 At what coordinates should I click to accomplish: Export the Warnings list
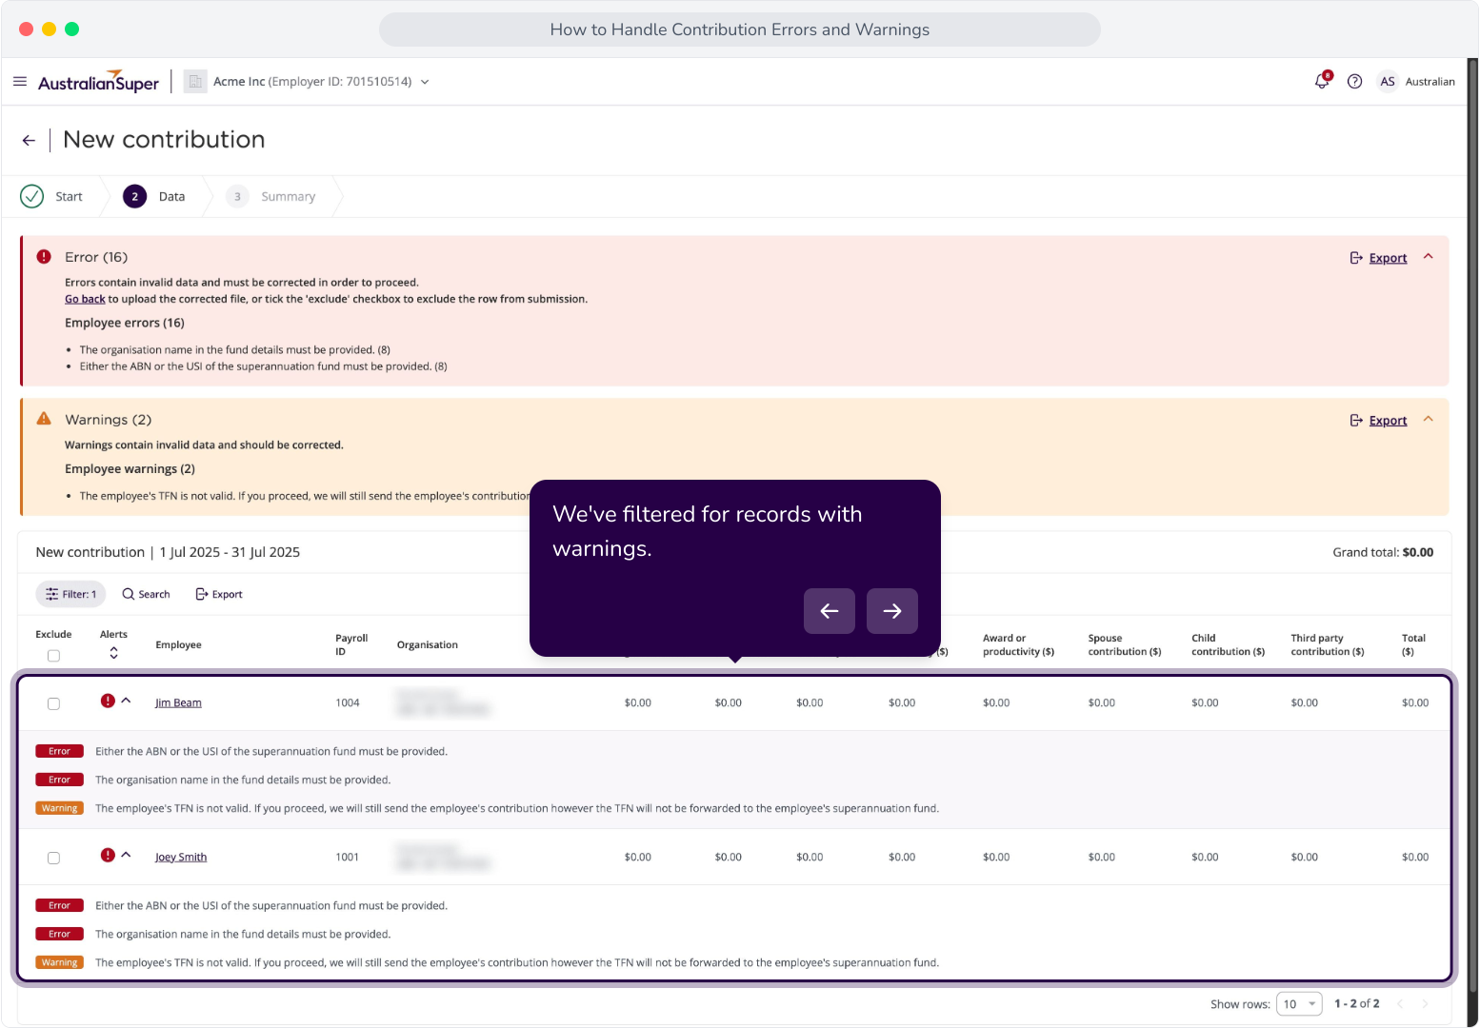1378,421
